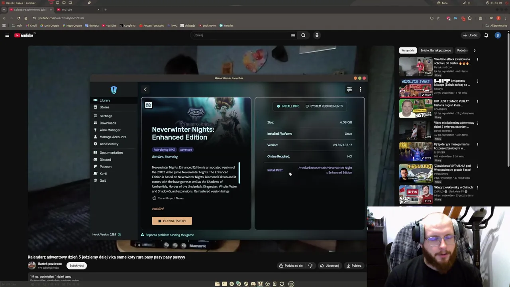Open a new browser tab
Viewport: 510px width, 287px height.
click(x=105, y=10)
